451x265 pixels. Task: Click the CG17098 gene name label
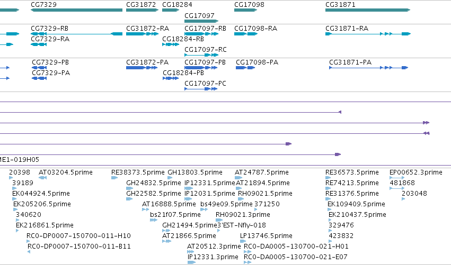pyautogui.click(x=249, y=5)
